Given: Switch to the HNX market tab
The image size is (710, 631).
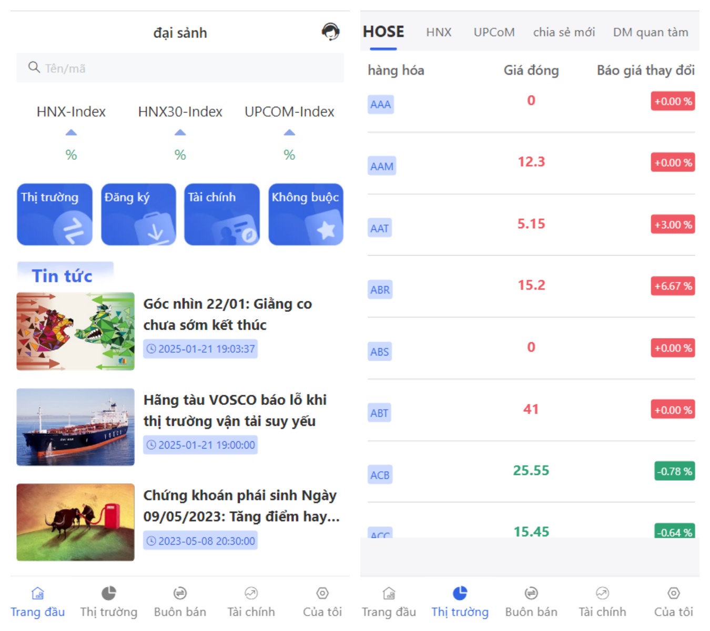Looking at the screenshot, I should tap(439, 32).
